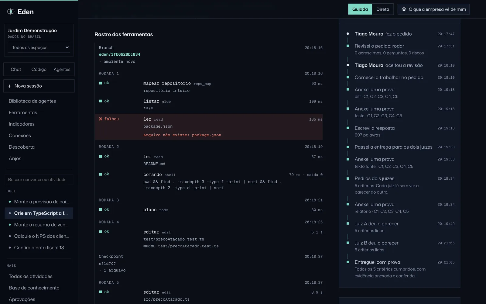The height and width of the screenshot is (304, 486).
Task: Click the ok status square beside mapear repositório
Action: [x=101, y=83]
